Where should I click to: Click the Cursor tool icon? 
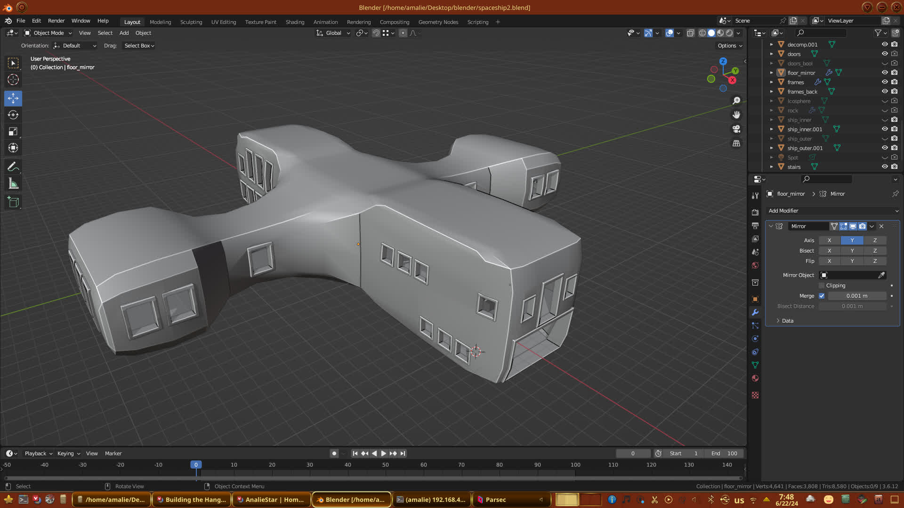13,79
